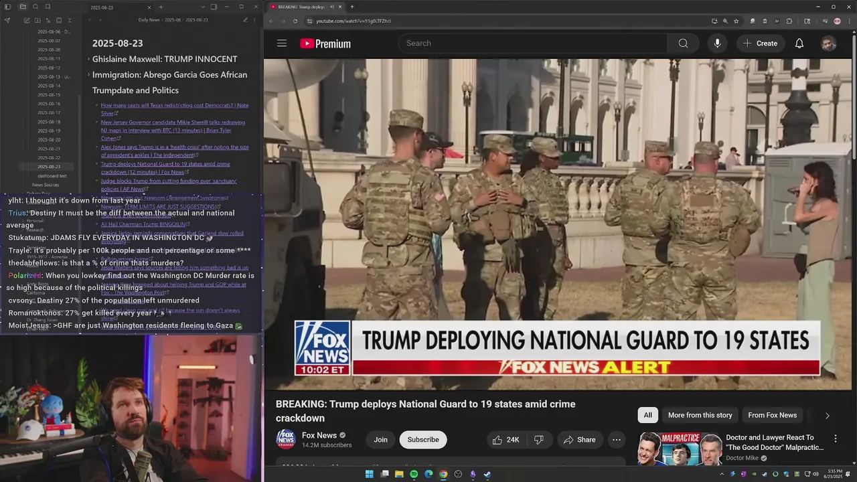Viewport: 857px width, 482px height.
Task: Navigate back arrow in Obsidian note
Action: pyautogui.click(x=92, y=20)
